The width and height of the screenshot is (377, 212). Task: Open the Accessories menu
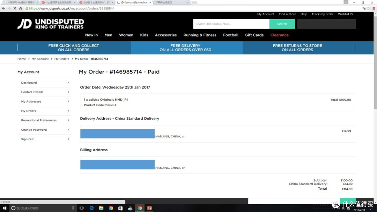166,35
